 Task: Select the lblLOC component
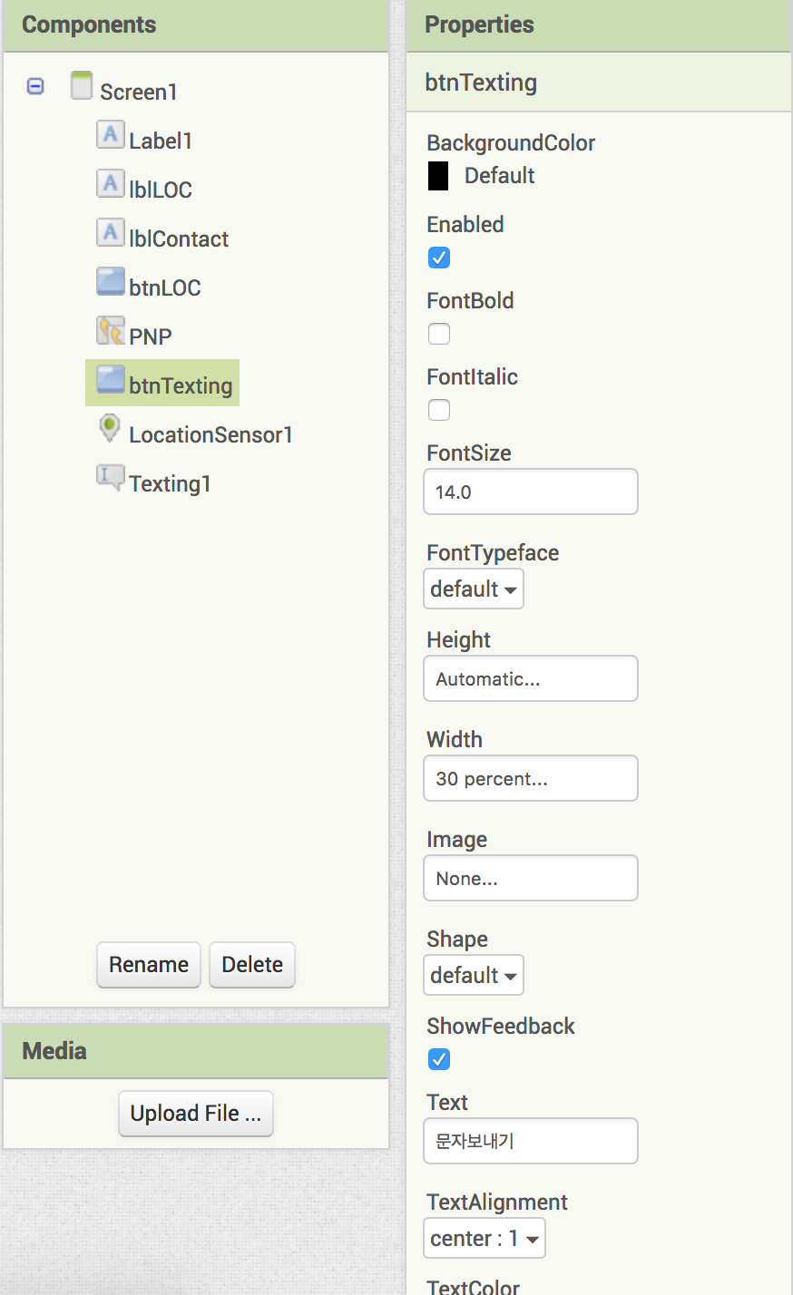pos(161,190)
